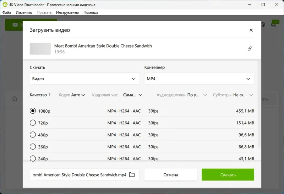Click the settings gear icon in toolbar
284x194 pixels.
click(263, 25)
